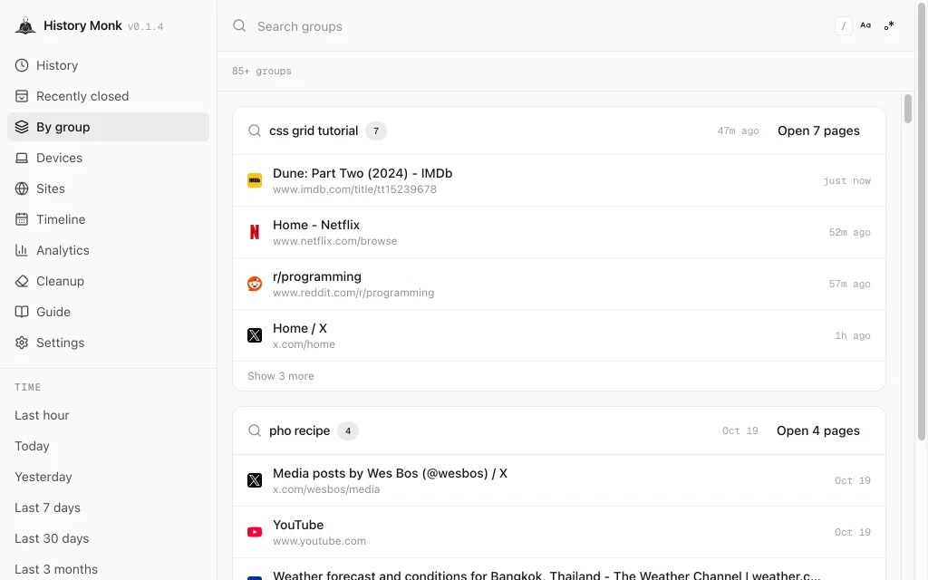The width and height of the screenshot is (928, 580).
Task: Click the Timeline calendar icon
Action: point(22,219)
